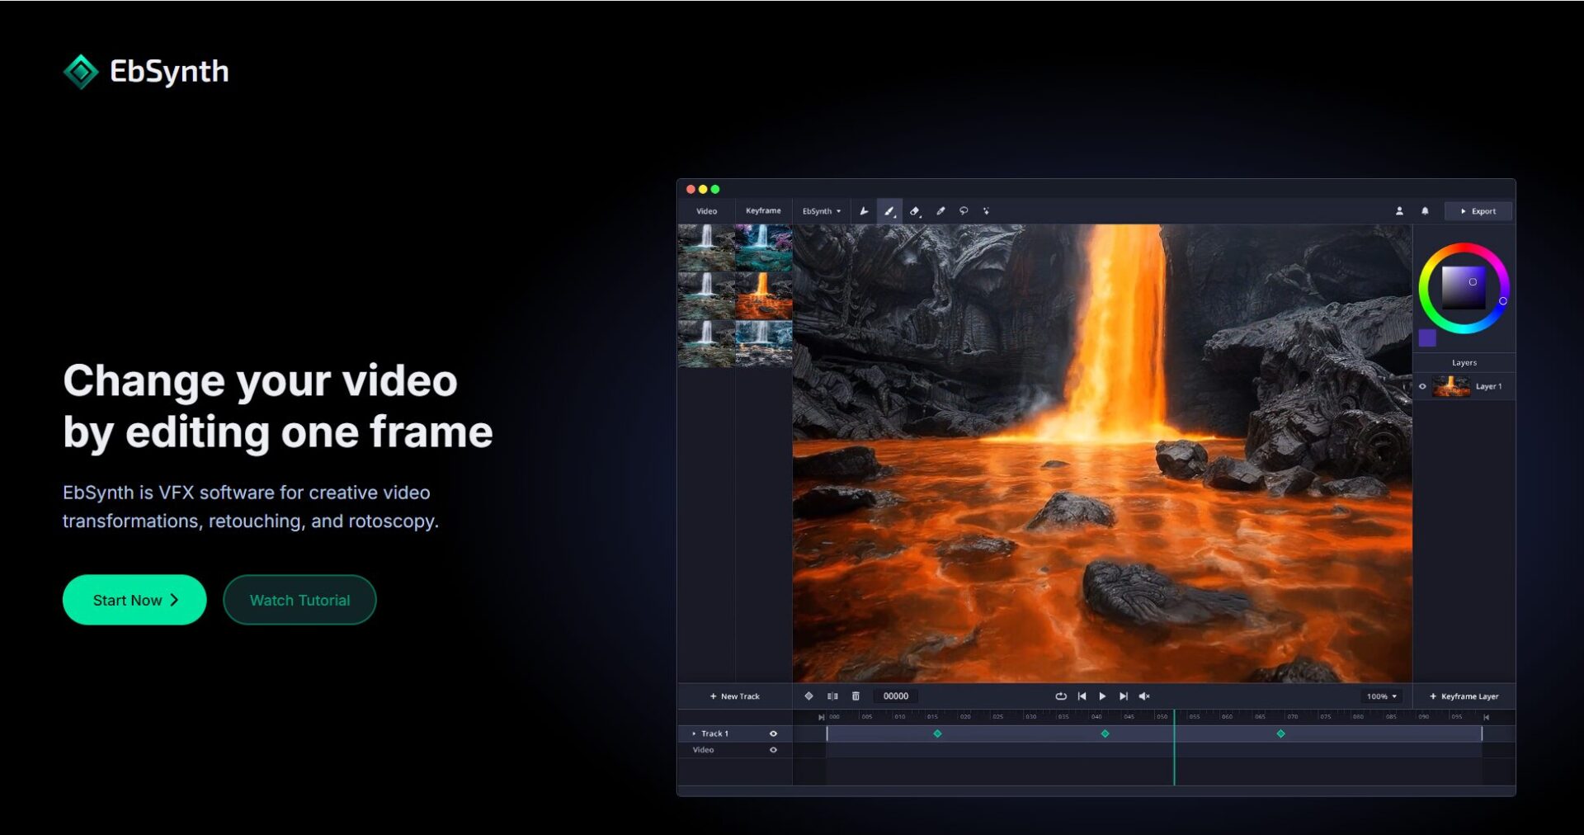Click the Start Now button
The width and height of the screenshot is (1584, 835).
pyautogui.click(x=134, y=600)
